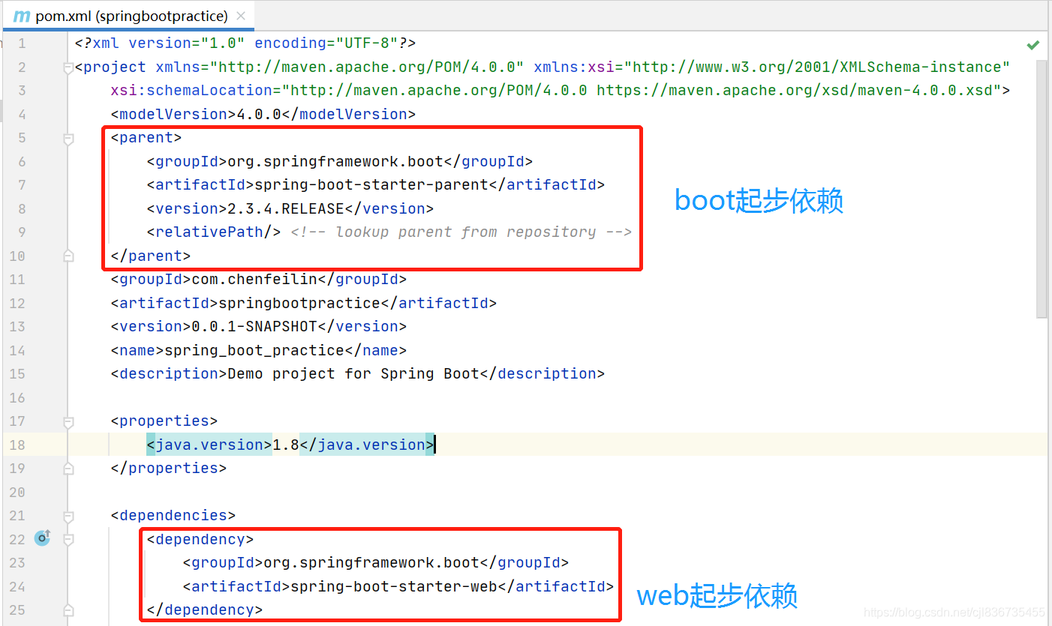Click fold end marker at closing dependency, line 25
1052x626 pixels.
pyautogui.click(x=68, y=610)
